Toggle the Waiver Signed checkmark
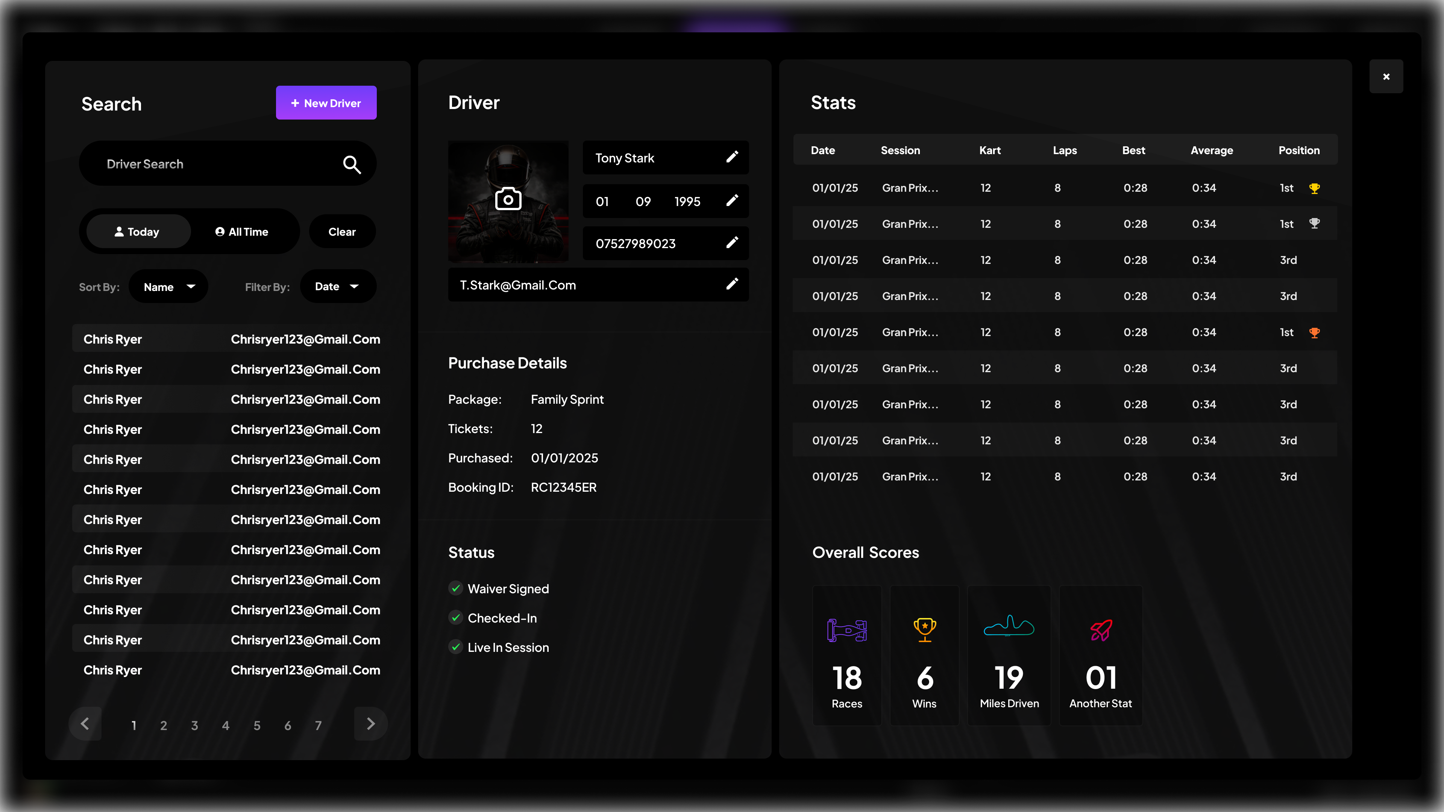 tap(456, 588)
